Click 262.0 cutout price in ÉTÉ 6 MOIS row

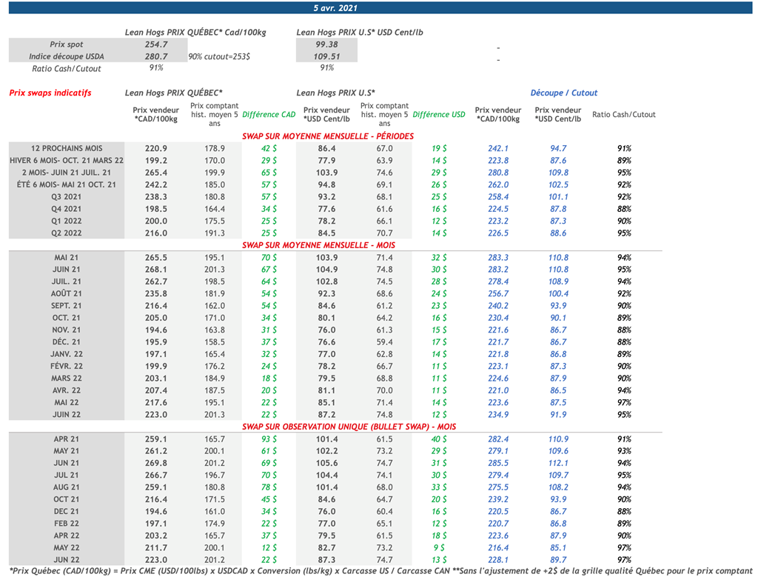click(x=498, y=184)
